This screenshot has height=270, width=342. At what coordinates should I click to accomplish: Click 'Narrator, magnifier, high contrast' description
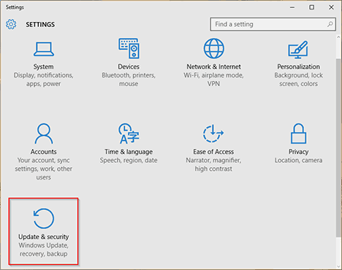[213, 164]
